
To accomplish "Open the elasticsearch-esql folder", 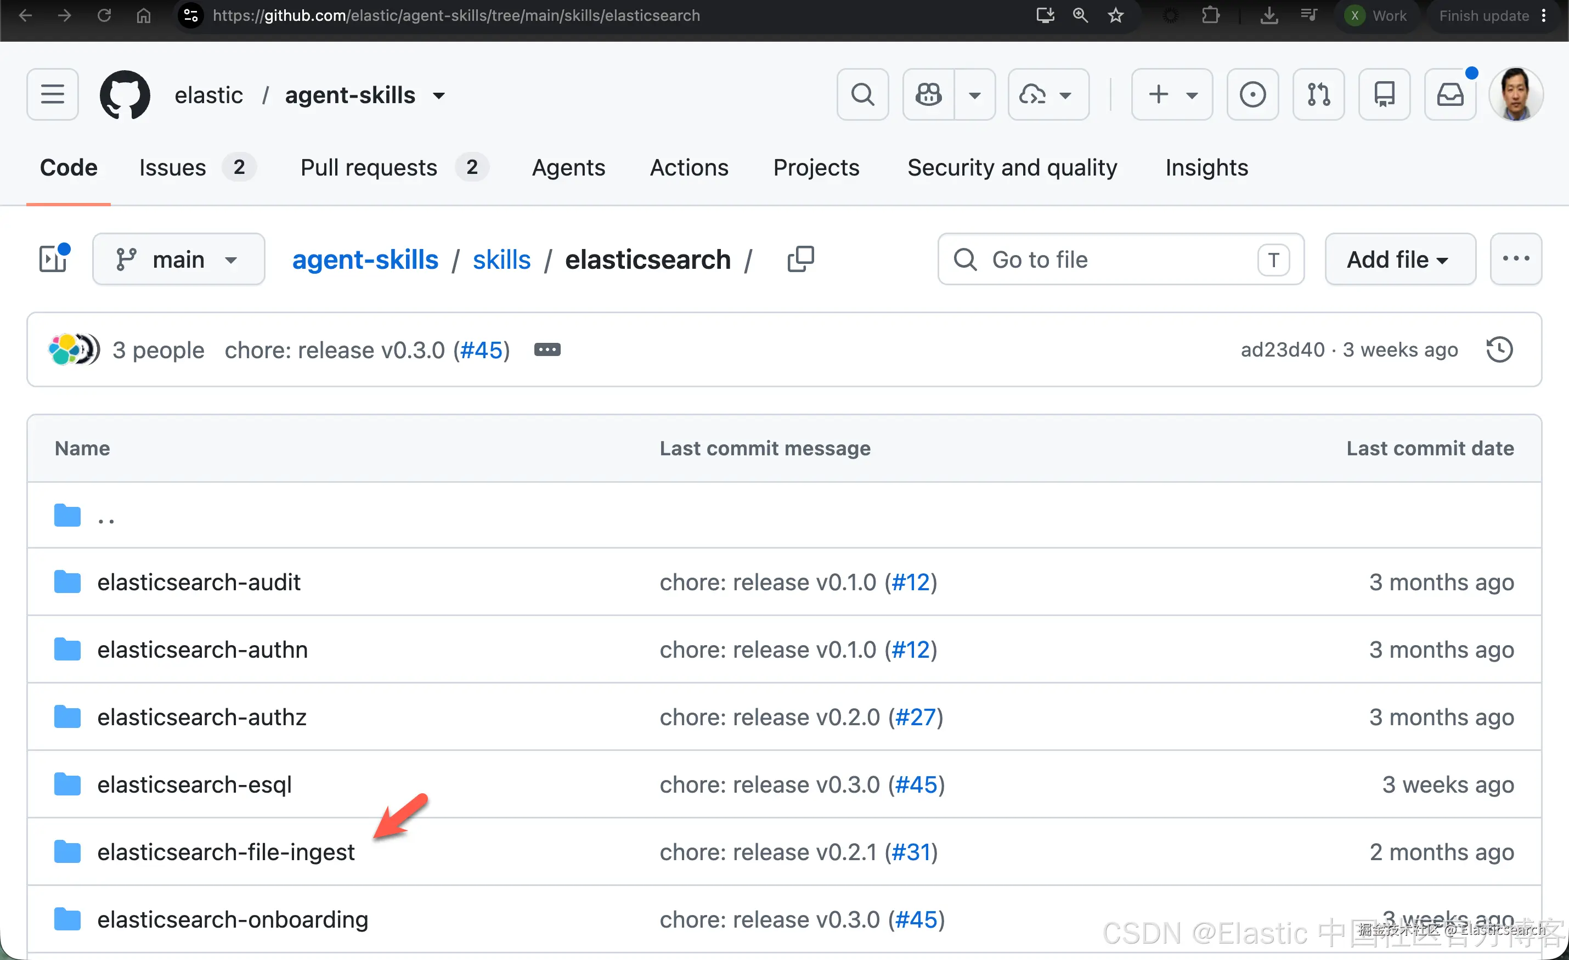I will pyautogui.click(x=194, y=784).
